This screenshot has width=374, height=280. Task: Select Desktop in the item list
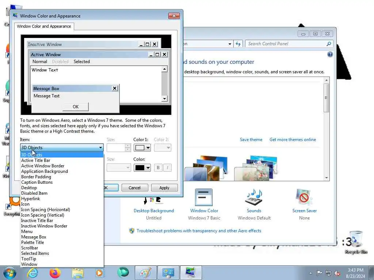pos(62,188)
